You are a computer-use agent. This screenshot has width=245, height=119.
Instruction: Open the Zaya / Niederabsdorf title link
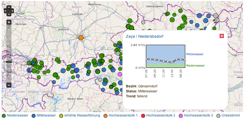144,36
